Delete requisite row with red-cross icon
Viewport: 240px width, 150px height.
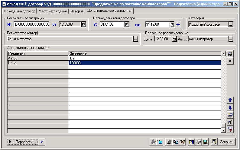click(x=230, y=129)
